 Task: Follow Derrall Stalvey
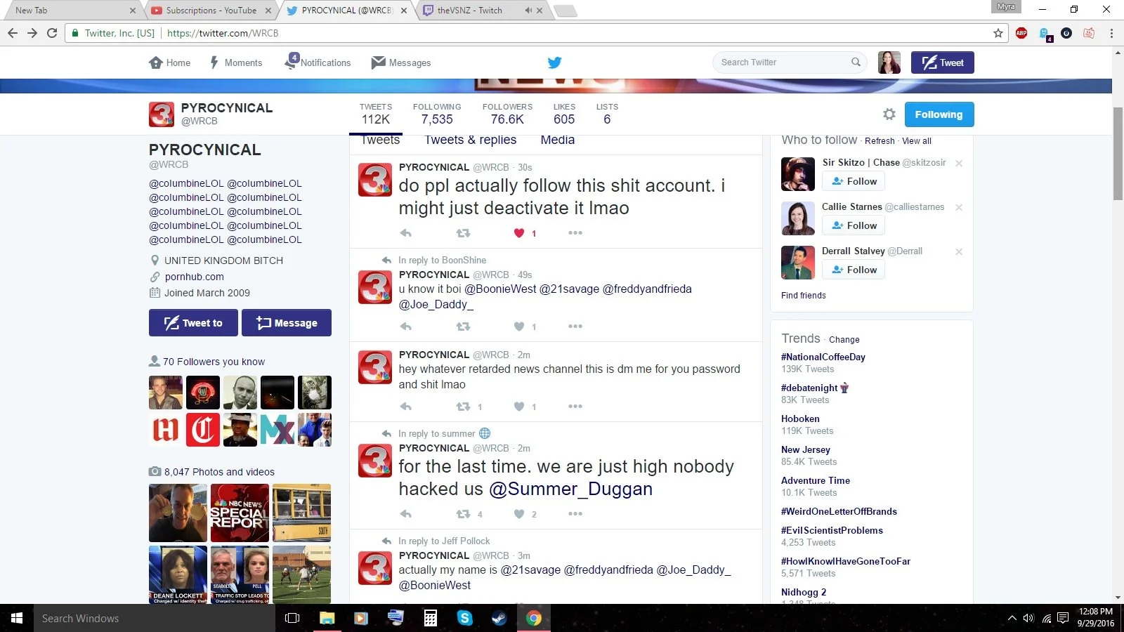tap(854, 270)
